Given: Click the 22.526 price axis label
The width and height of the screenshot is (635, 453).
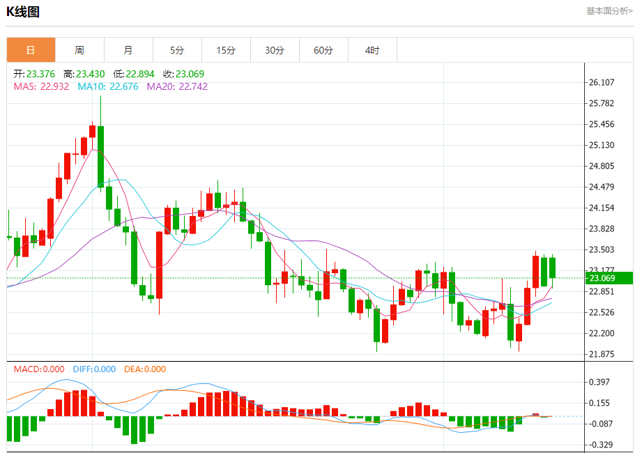Looking at the screenshot, I should tap(603, 312).
